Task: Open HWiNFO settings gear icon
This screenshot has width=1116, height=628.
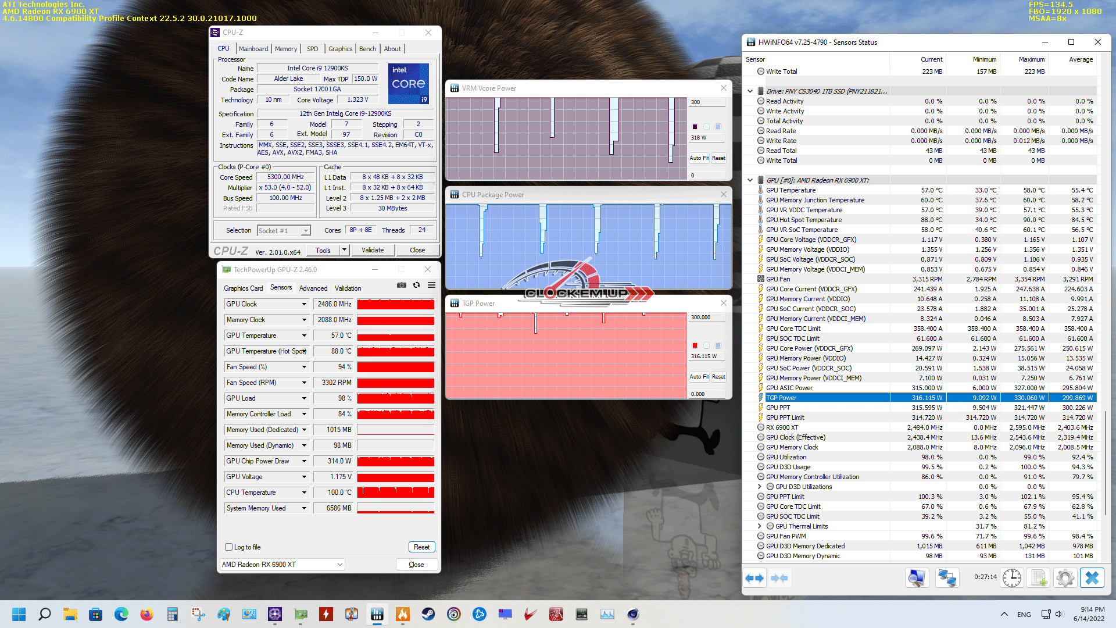Action: [1065, 578]
